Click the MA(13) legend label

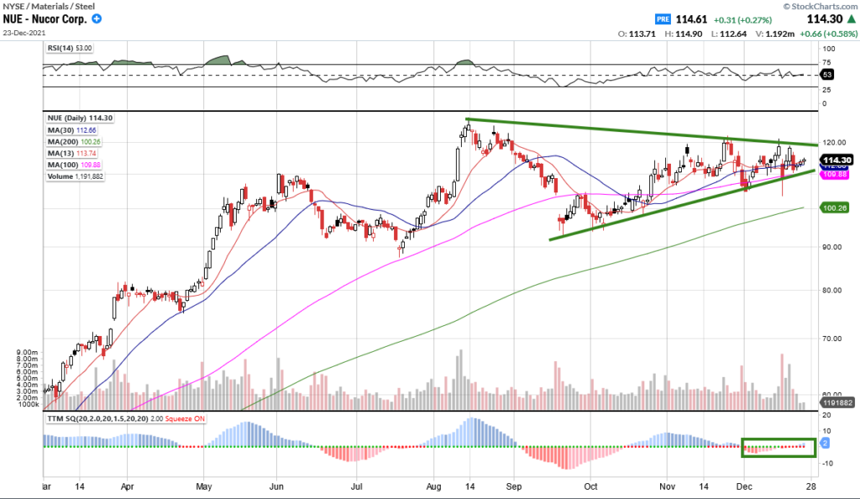[73, 154]
